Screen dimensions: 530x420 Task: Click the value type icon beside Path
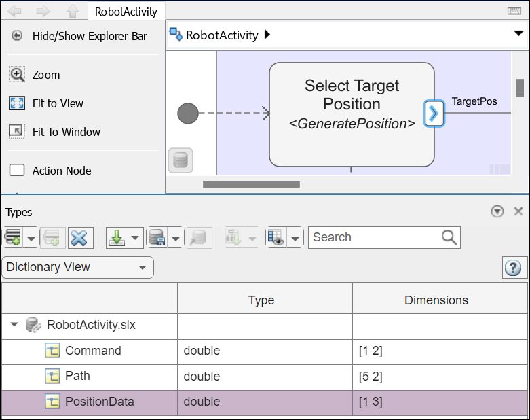coord(52,376)
